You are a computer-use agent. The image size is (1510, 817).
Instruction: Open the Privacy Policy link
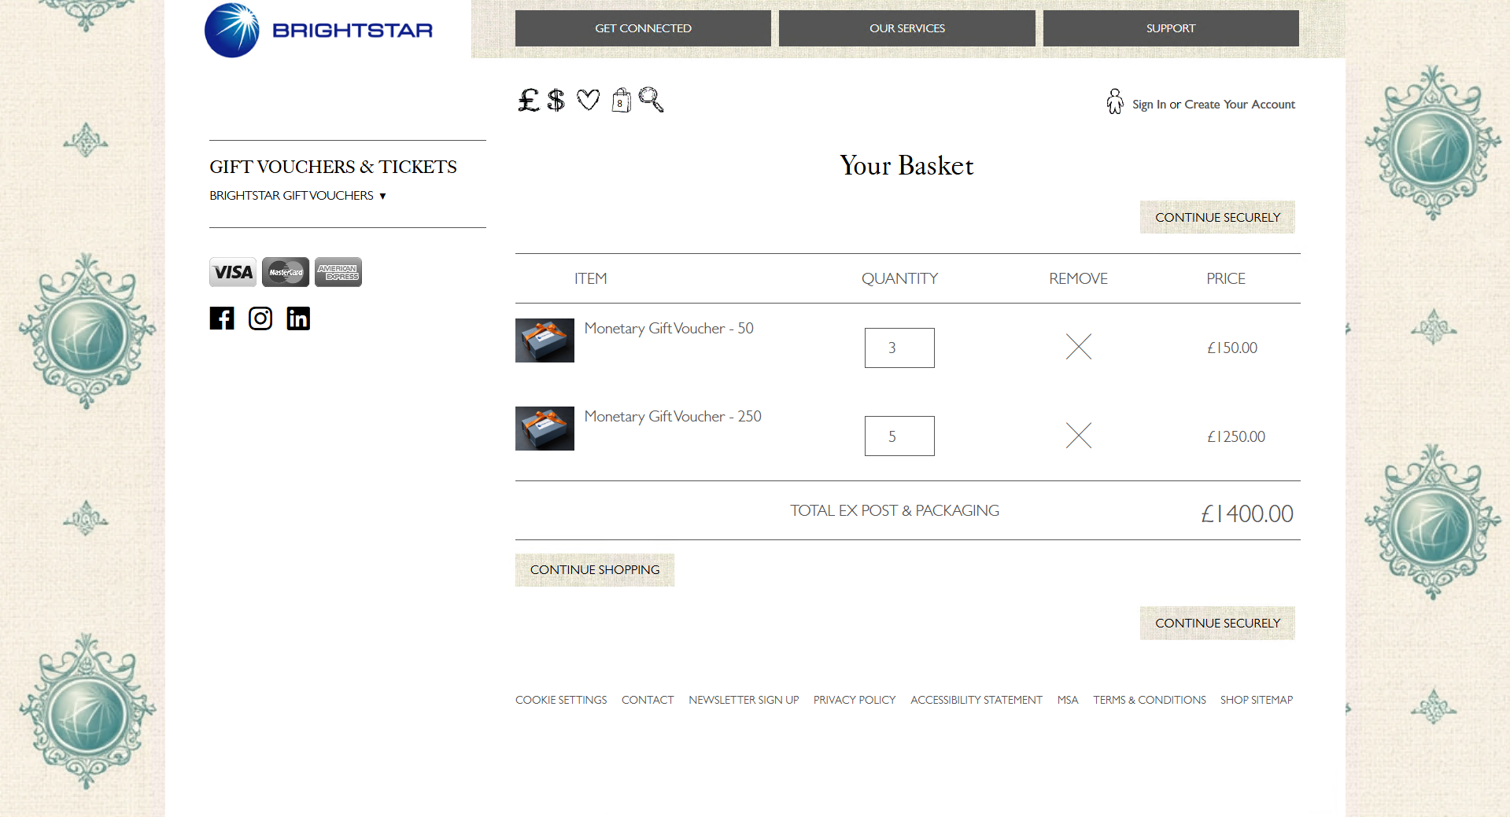[x=854, y=699]
